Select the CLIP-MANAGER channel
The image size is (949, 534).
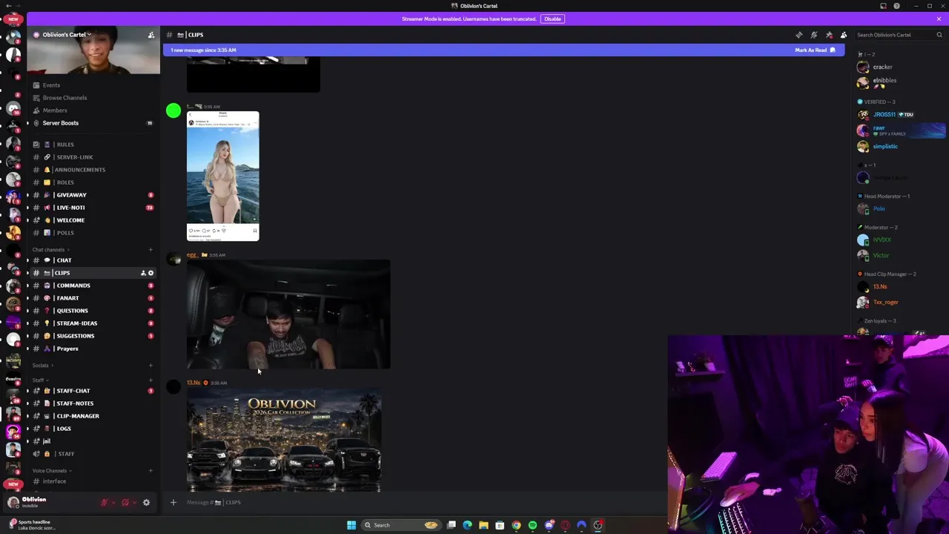click(x=93, y=416)
